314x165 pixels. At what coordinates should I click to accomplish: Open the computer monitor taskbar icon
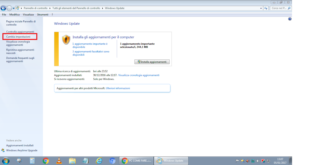click(x=19, y=161)
